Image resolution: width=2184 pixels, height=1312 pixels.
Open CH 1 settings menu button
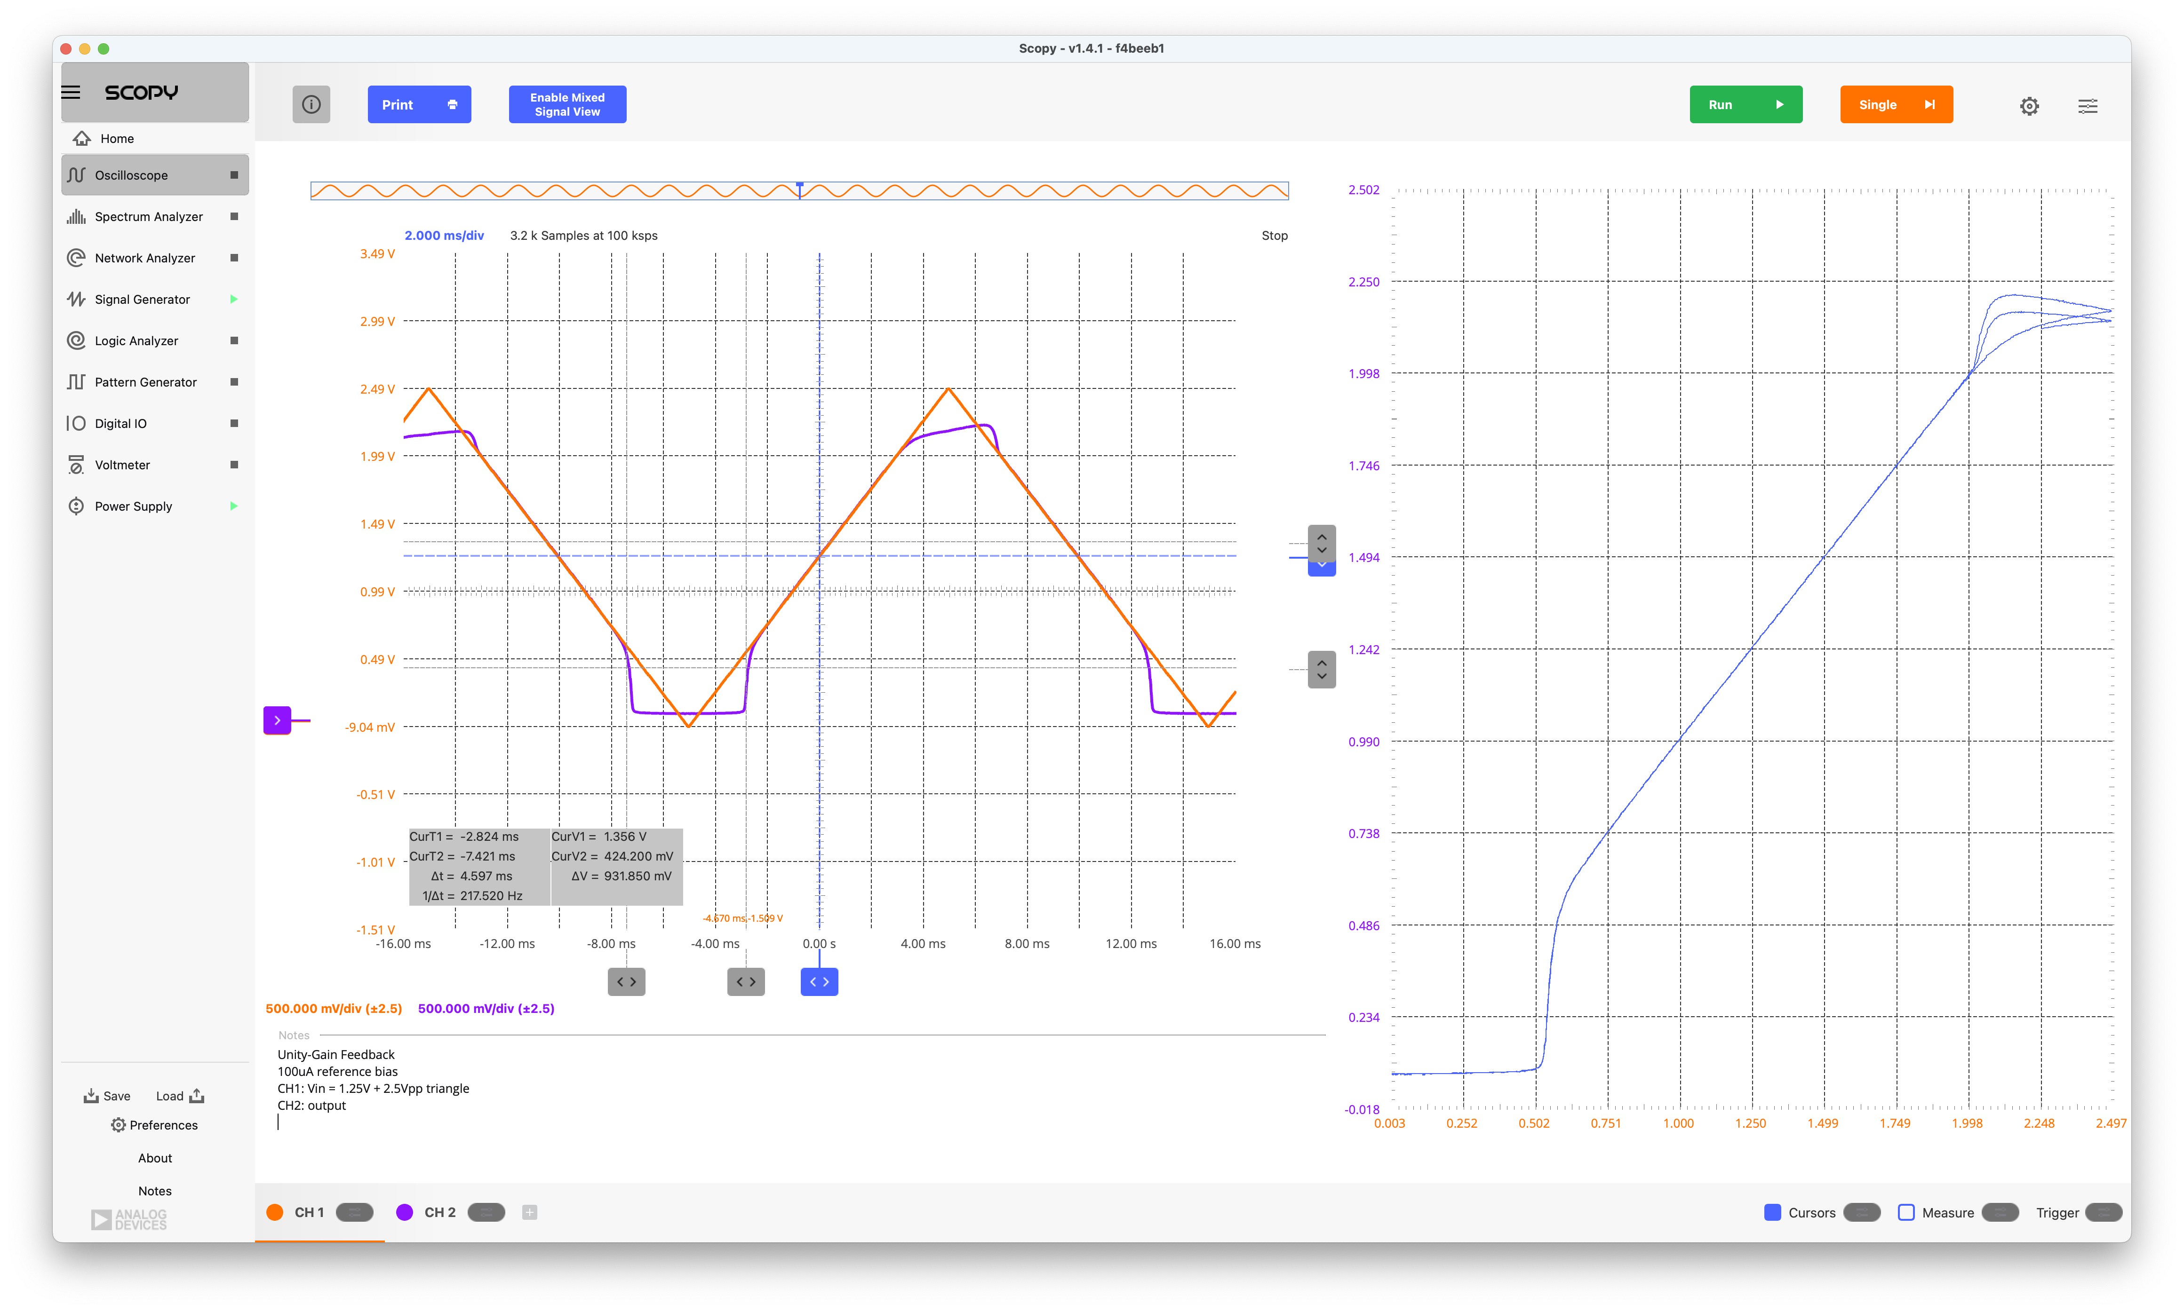tap(355, 1213)
